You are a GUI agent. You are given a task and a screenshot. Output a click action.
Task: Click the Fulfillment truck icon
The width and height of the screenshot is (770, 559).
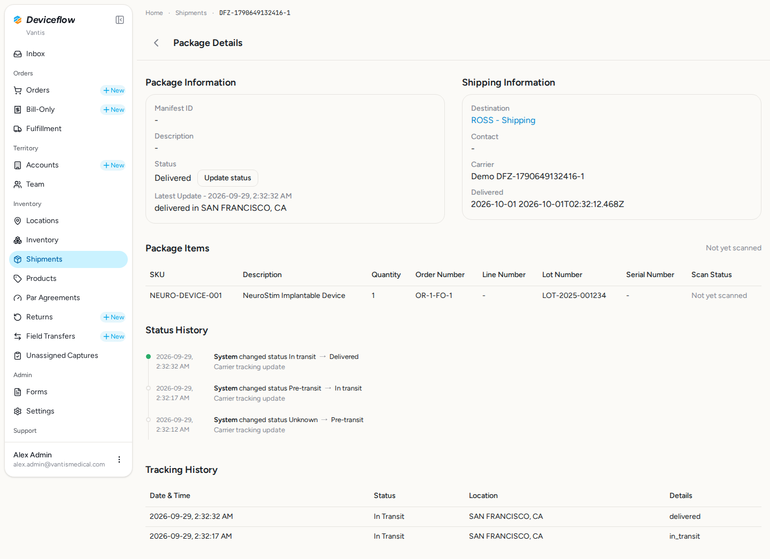click(18, 129)
